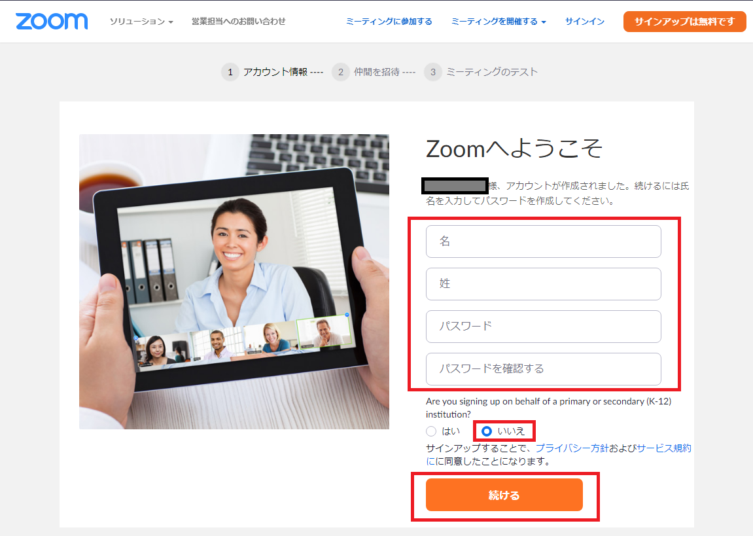The width and height of the screenshot is (753, 536).
Task: Open the サービス規約 link
Action: [x=663, y=448]
